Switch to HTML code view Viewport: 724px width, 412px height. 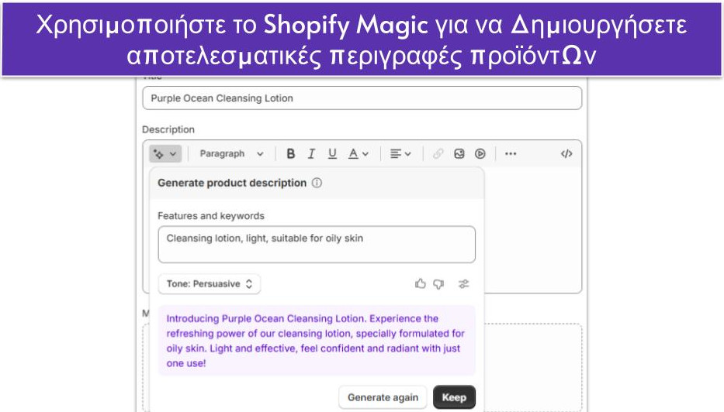pos(566,154)
